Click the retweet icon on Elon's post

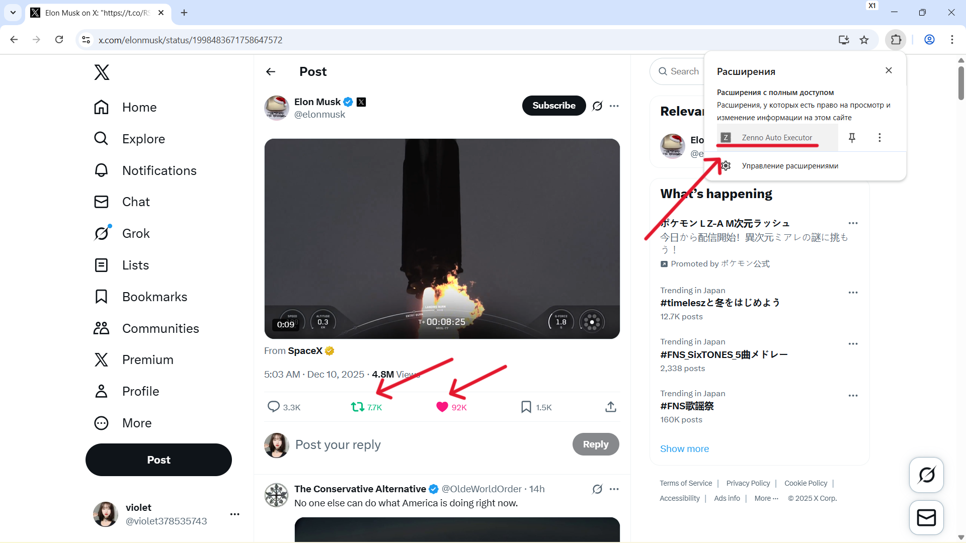(358, 407)
